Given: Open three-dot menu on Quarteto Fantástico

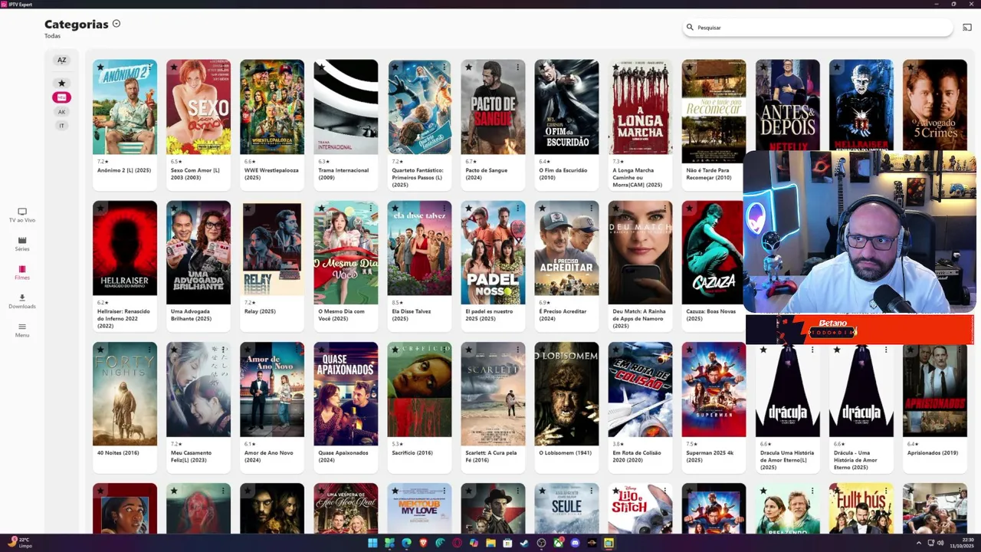Looking at the screenshot, I should click(444, 67).
